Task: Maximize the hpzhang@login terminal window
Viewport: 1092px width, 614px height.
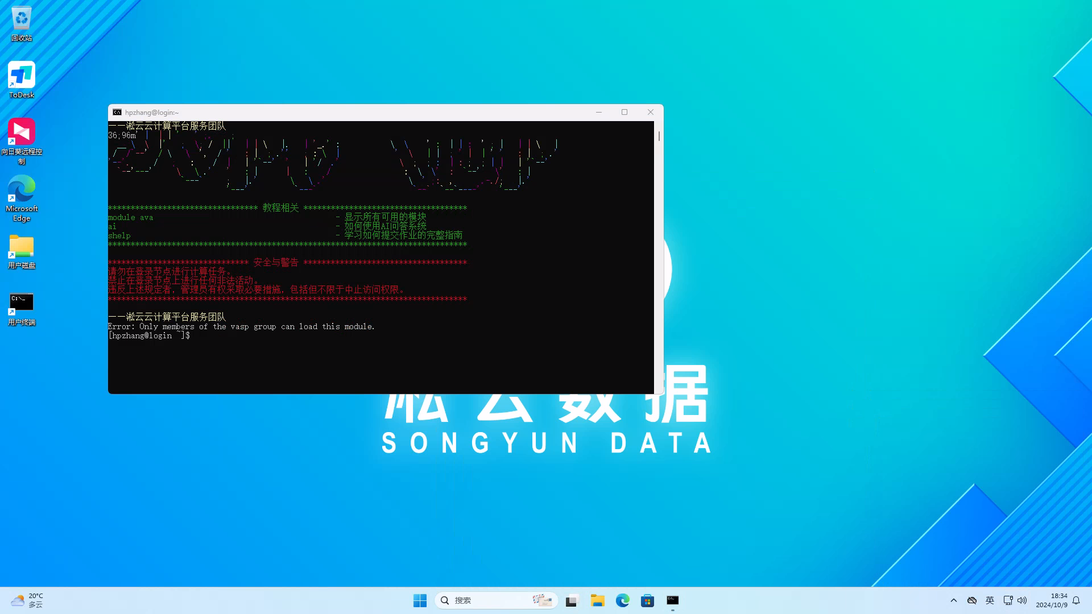Action: [624, 112]
